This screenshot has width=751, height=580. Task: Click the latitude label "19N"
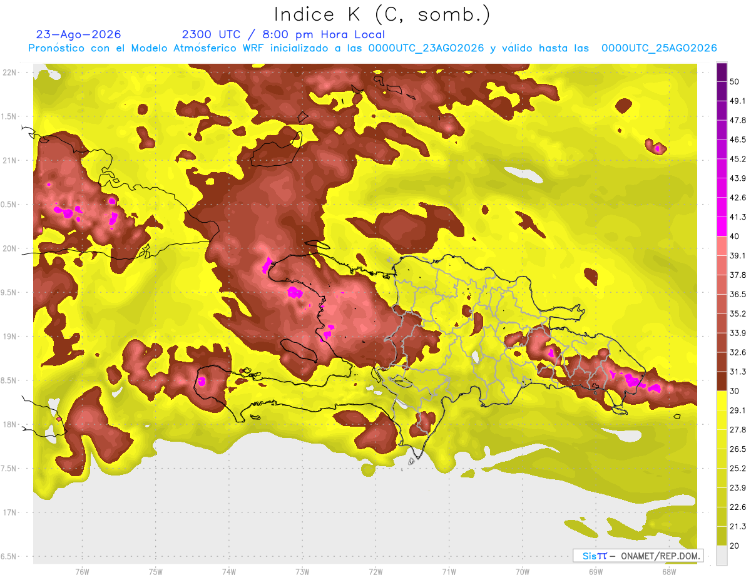tap(11, 336)
